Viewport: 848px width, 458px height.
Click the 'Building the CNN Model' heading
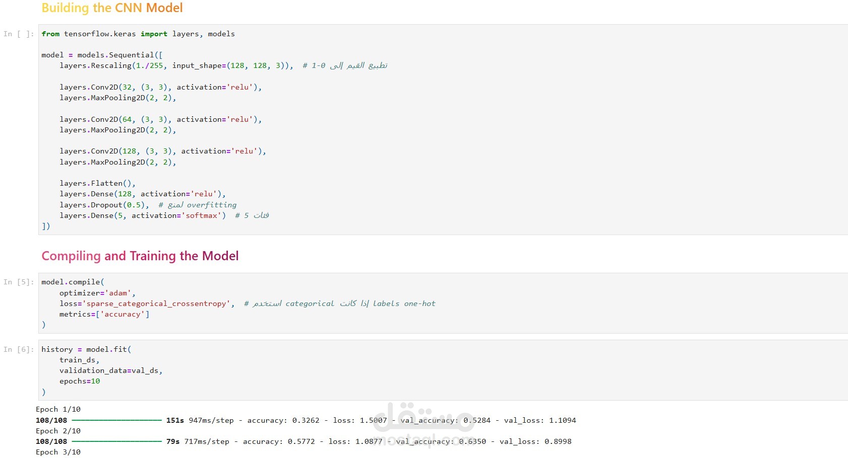tap(112, 8)
